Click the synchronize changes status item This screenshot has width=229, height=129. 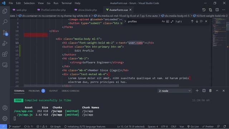tap(29, 126)
